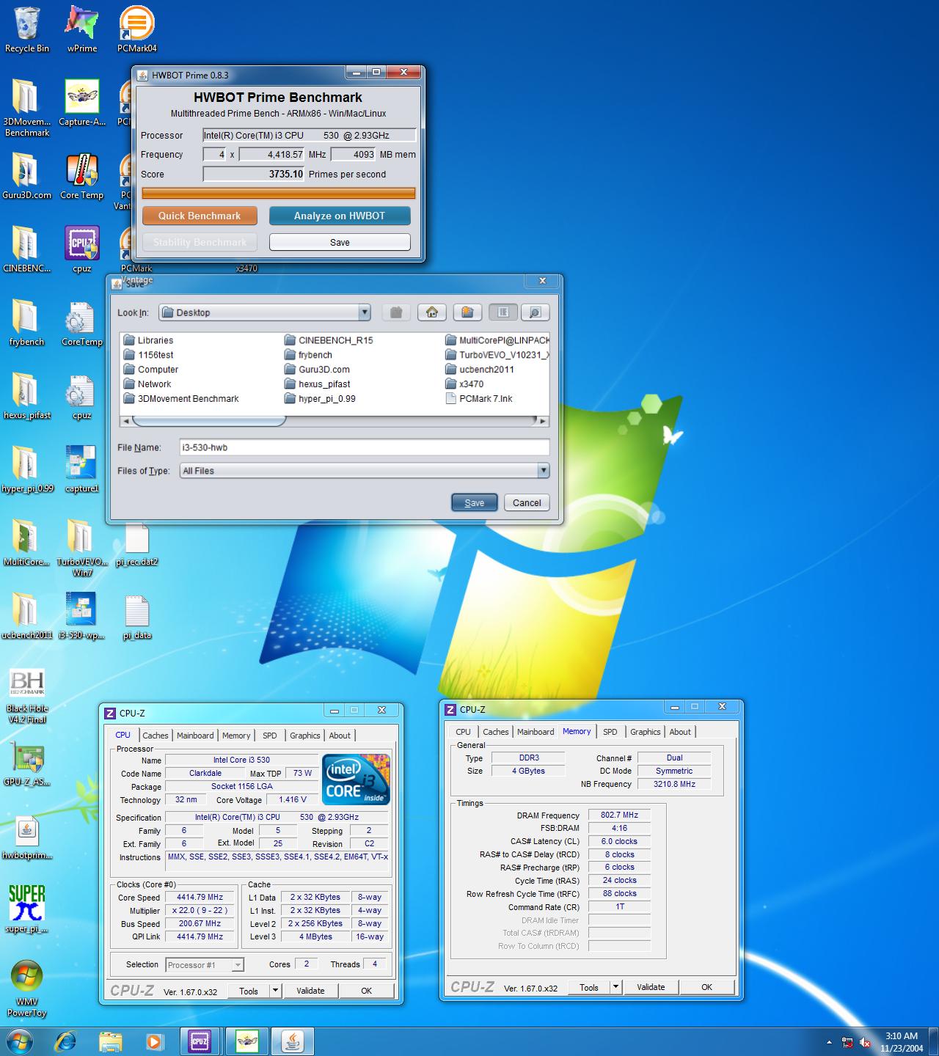This screenshot has width=939, height=1056.
Task: Open the 3DMovement Benchmark folder on the desktop
Action: [27, 108]
